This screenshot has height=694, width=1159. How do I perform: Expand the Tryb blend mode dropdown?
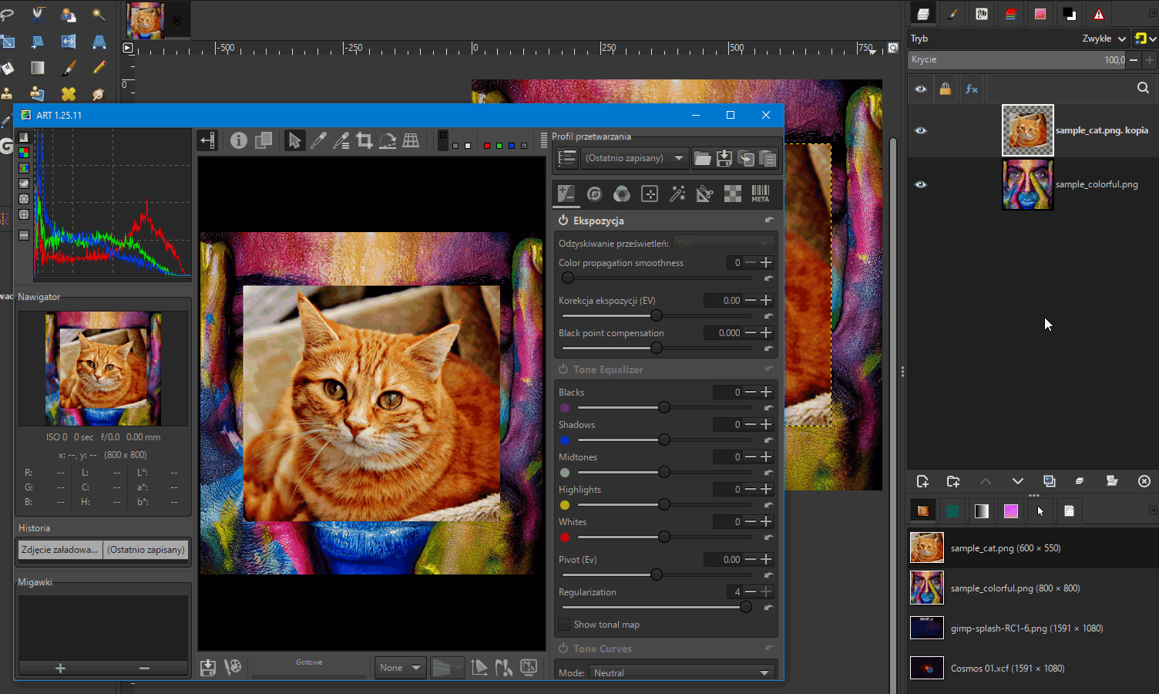click(1102, 39)
